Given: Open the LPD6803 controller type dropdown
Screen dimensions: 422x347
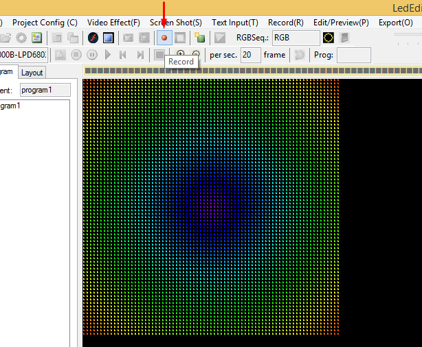Looking at the screenshot, I should (x=23, y=55).
